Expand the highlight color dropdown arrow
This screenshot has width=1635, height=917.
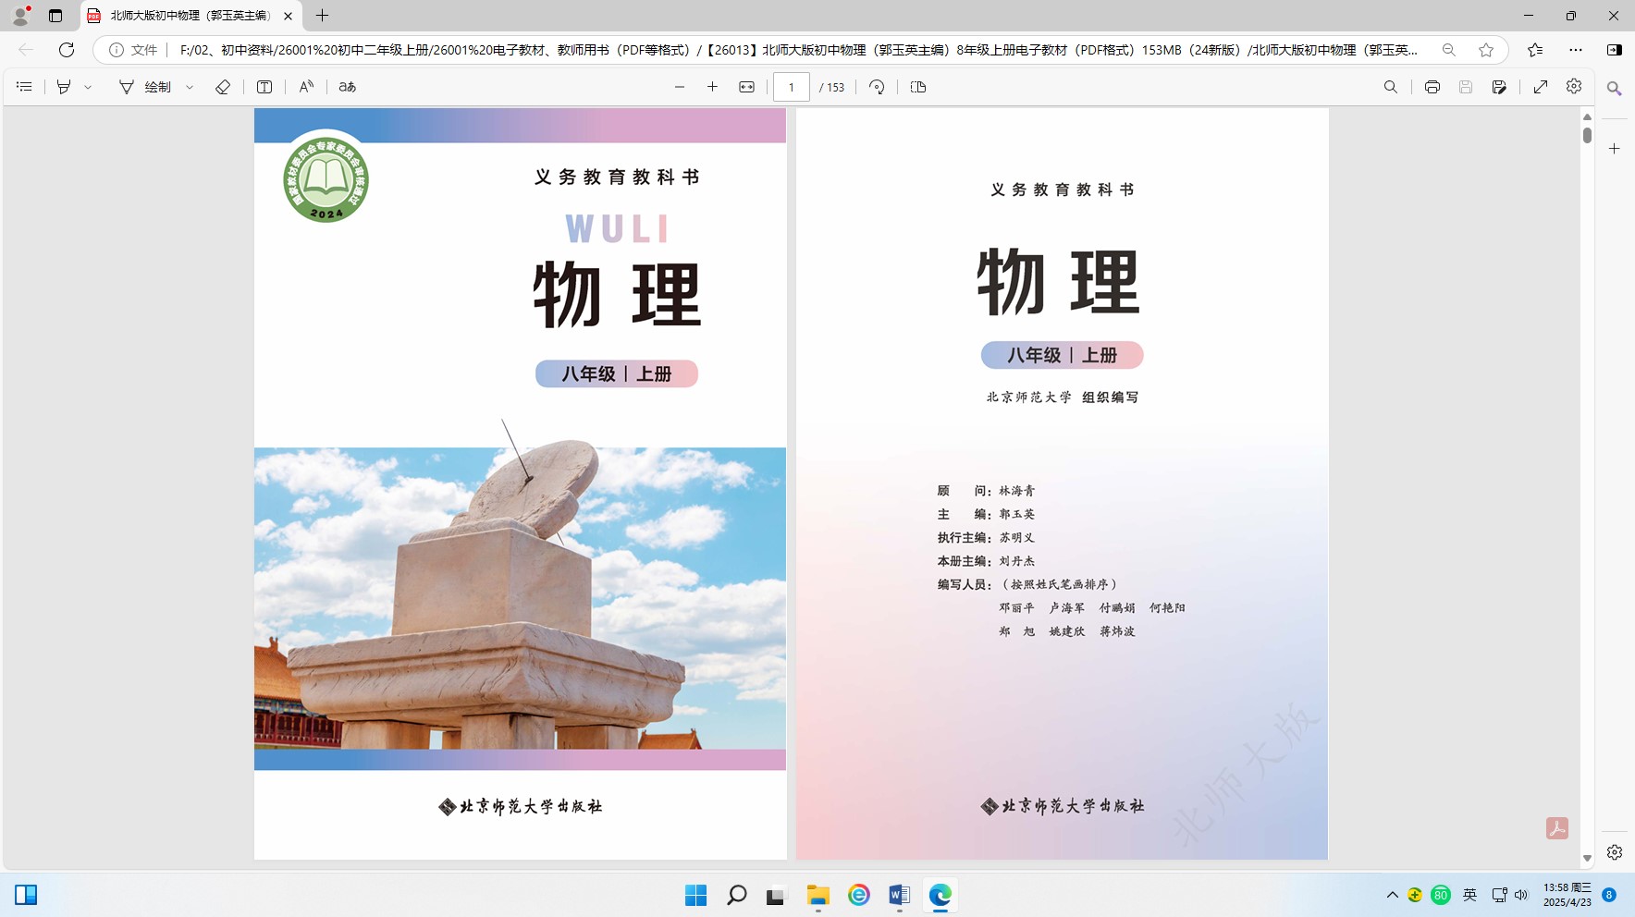[x=89, y=87]
